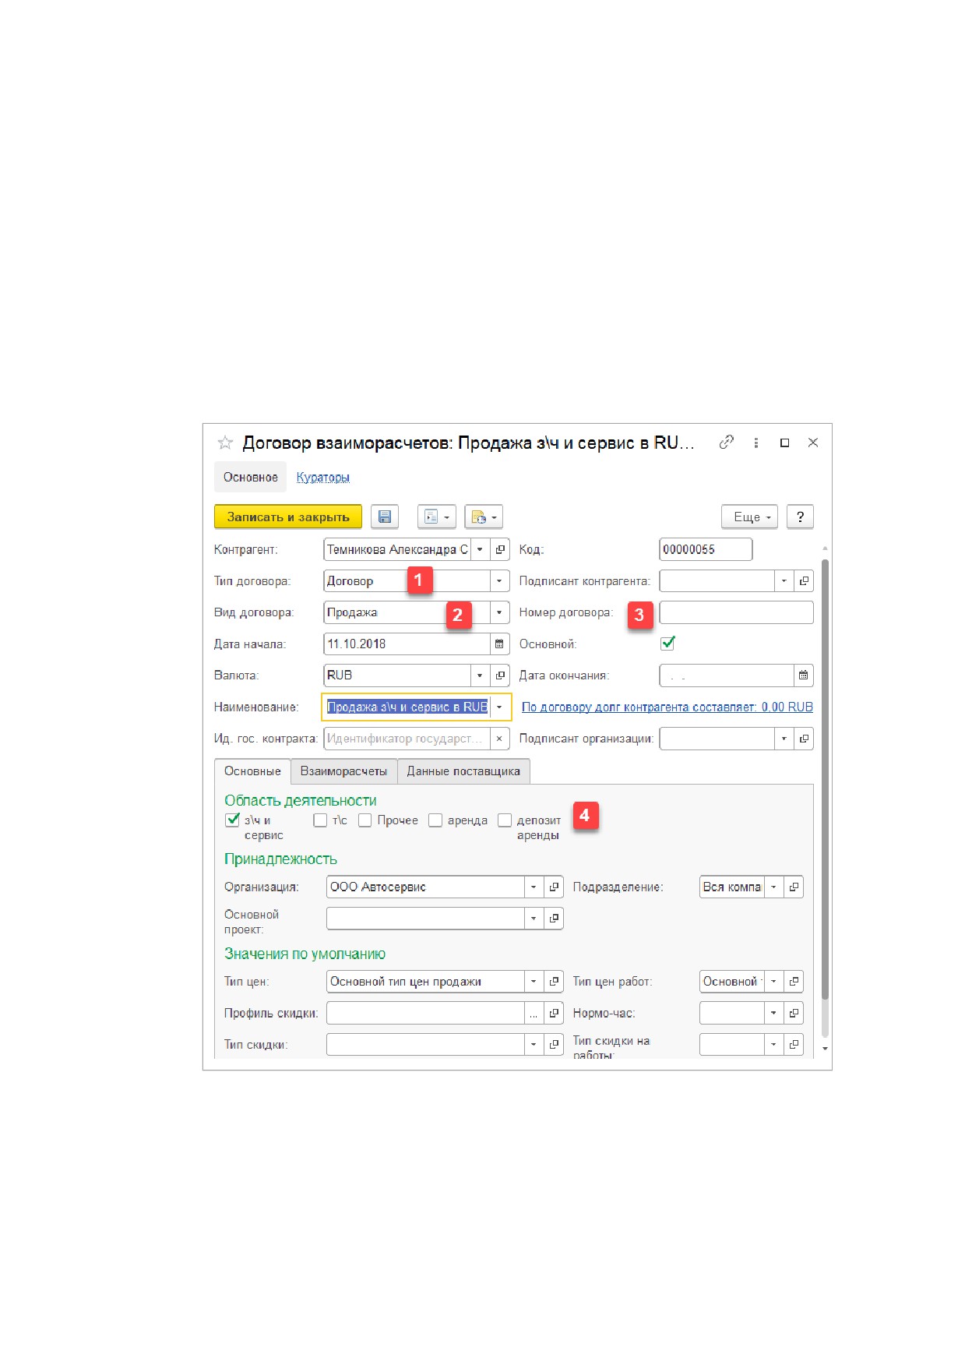Expand the Подразделение dropdown
The height and width of the screenshot is (1365, 965).
tap(773, 887)
